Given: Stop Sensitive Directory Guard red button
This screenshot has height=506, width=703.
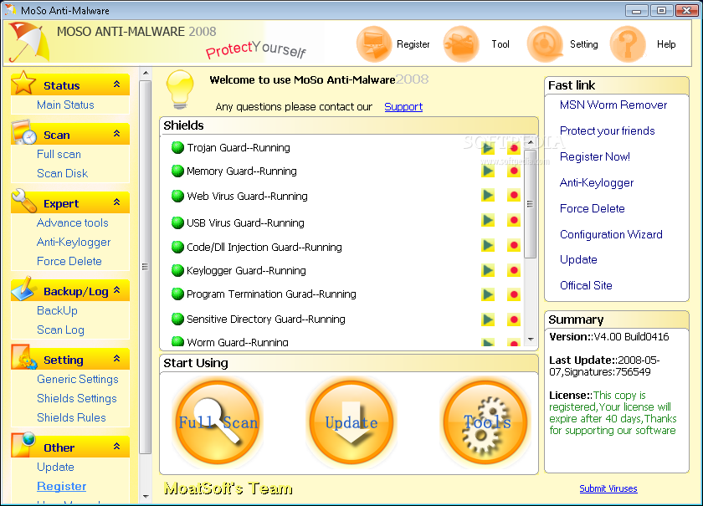Looking at the screenshot, I should click(514, 319).
